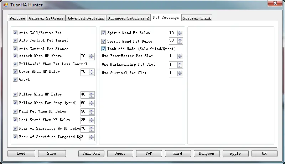Toggle the Growl checkbox
Screen dimensions: 285x164
click(x=15, y=80)
